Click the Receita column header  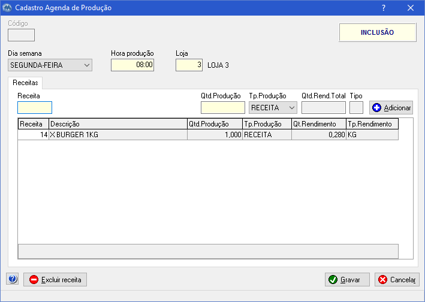(x=34, y=124)
